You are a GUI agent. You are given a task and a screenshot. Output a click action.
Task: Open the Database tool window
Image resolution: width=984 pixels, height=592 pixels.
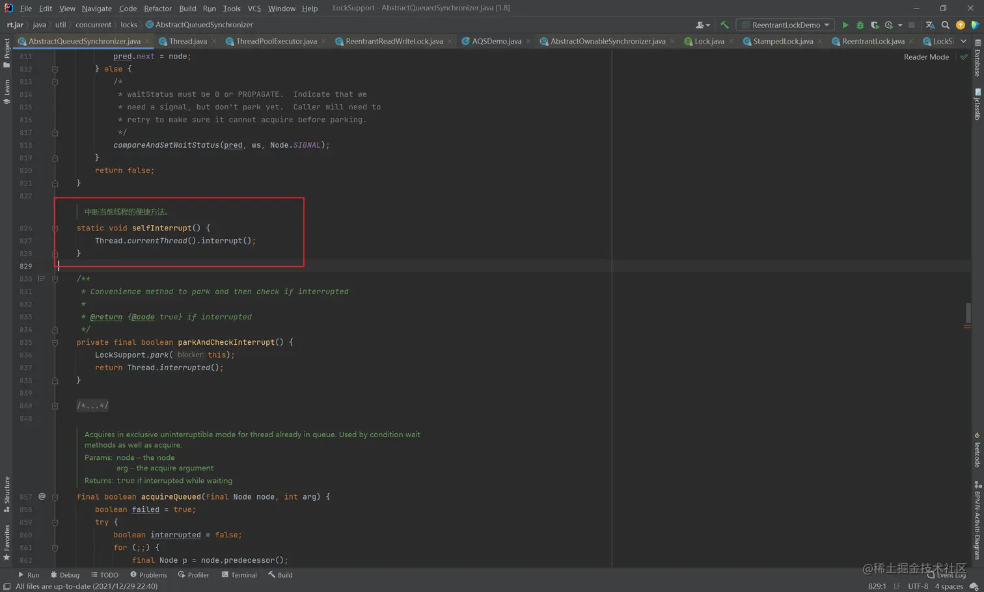click(977, 59)
